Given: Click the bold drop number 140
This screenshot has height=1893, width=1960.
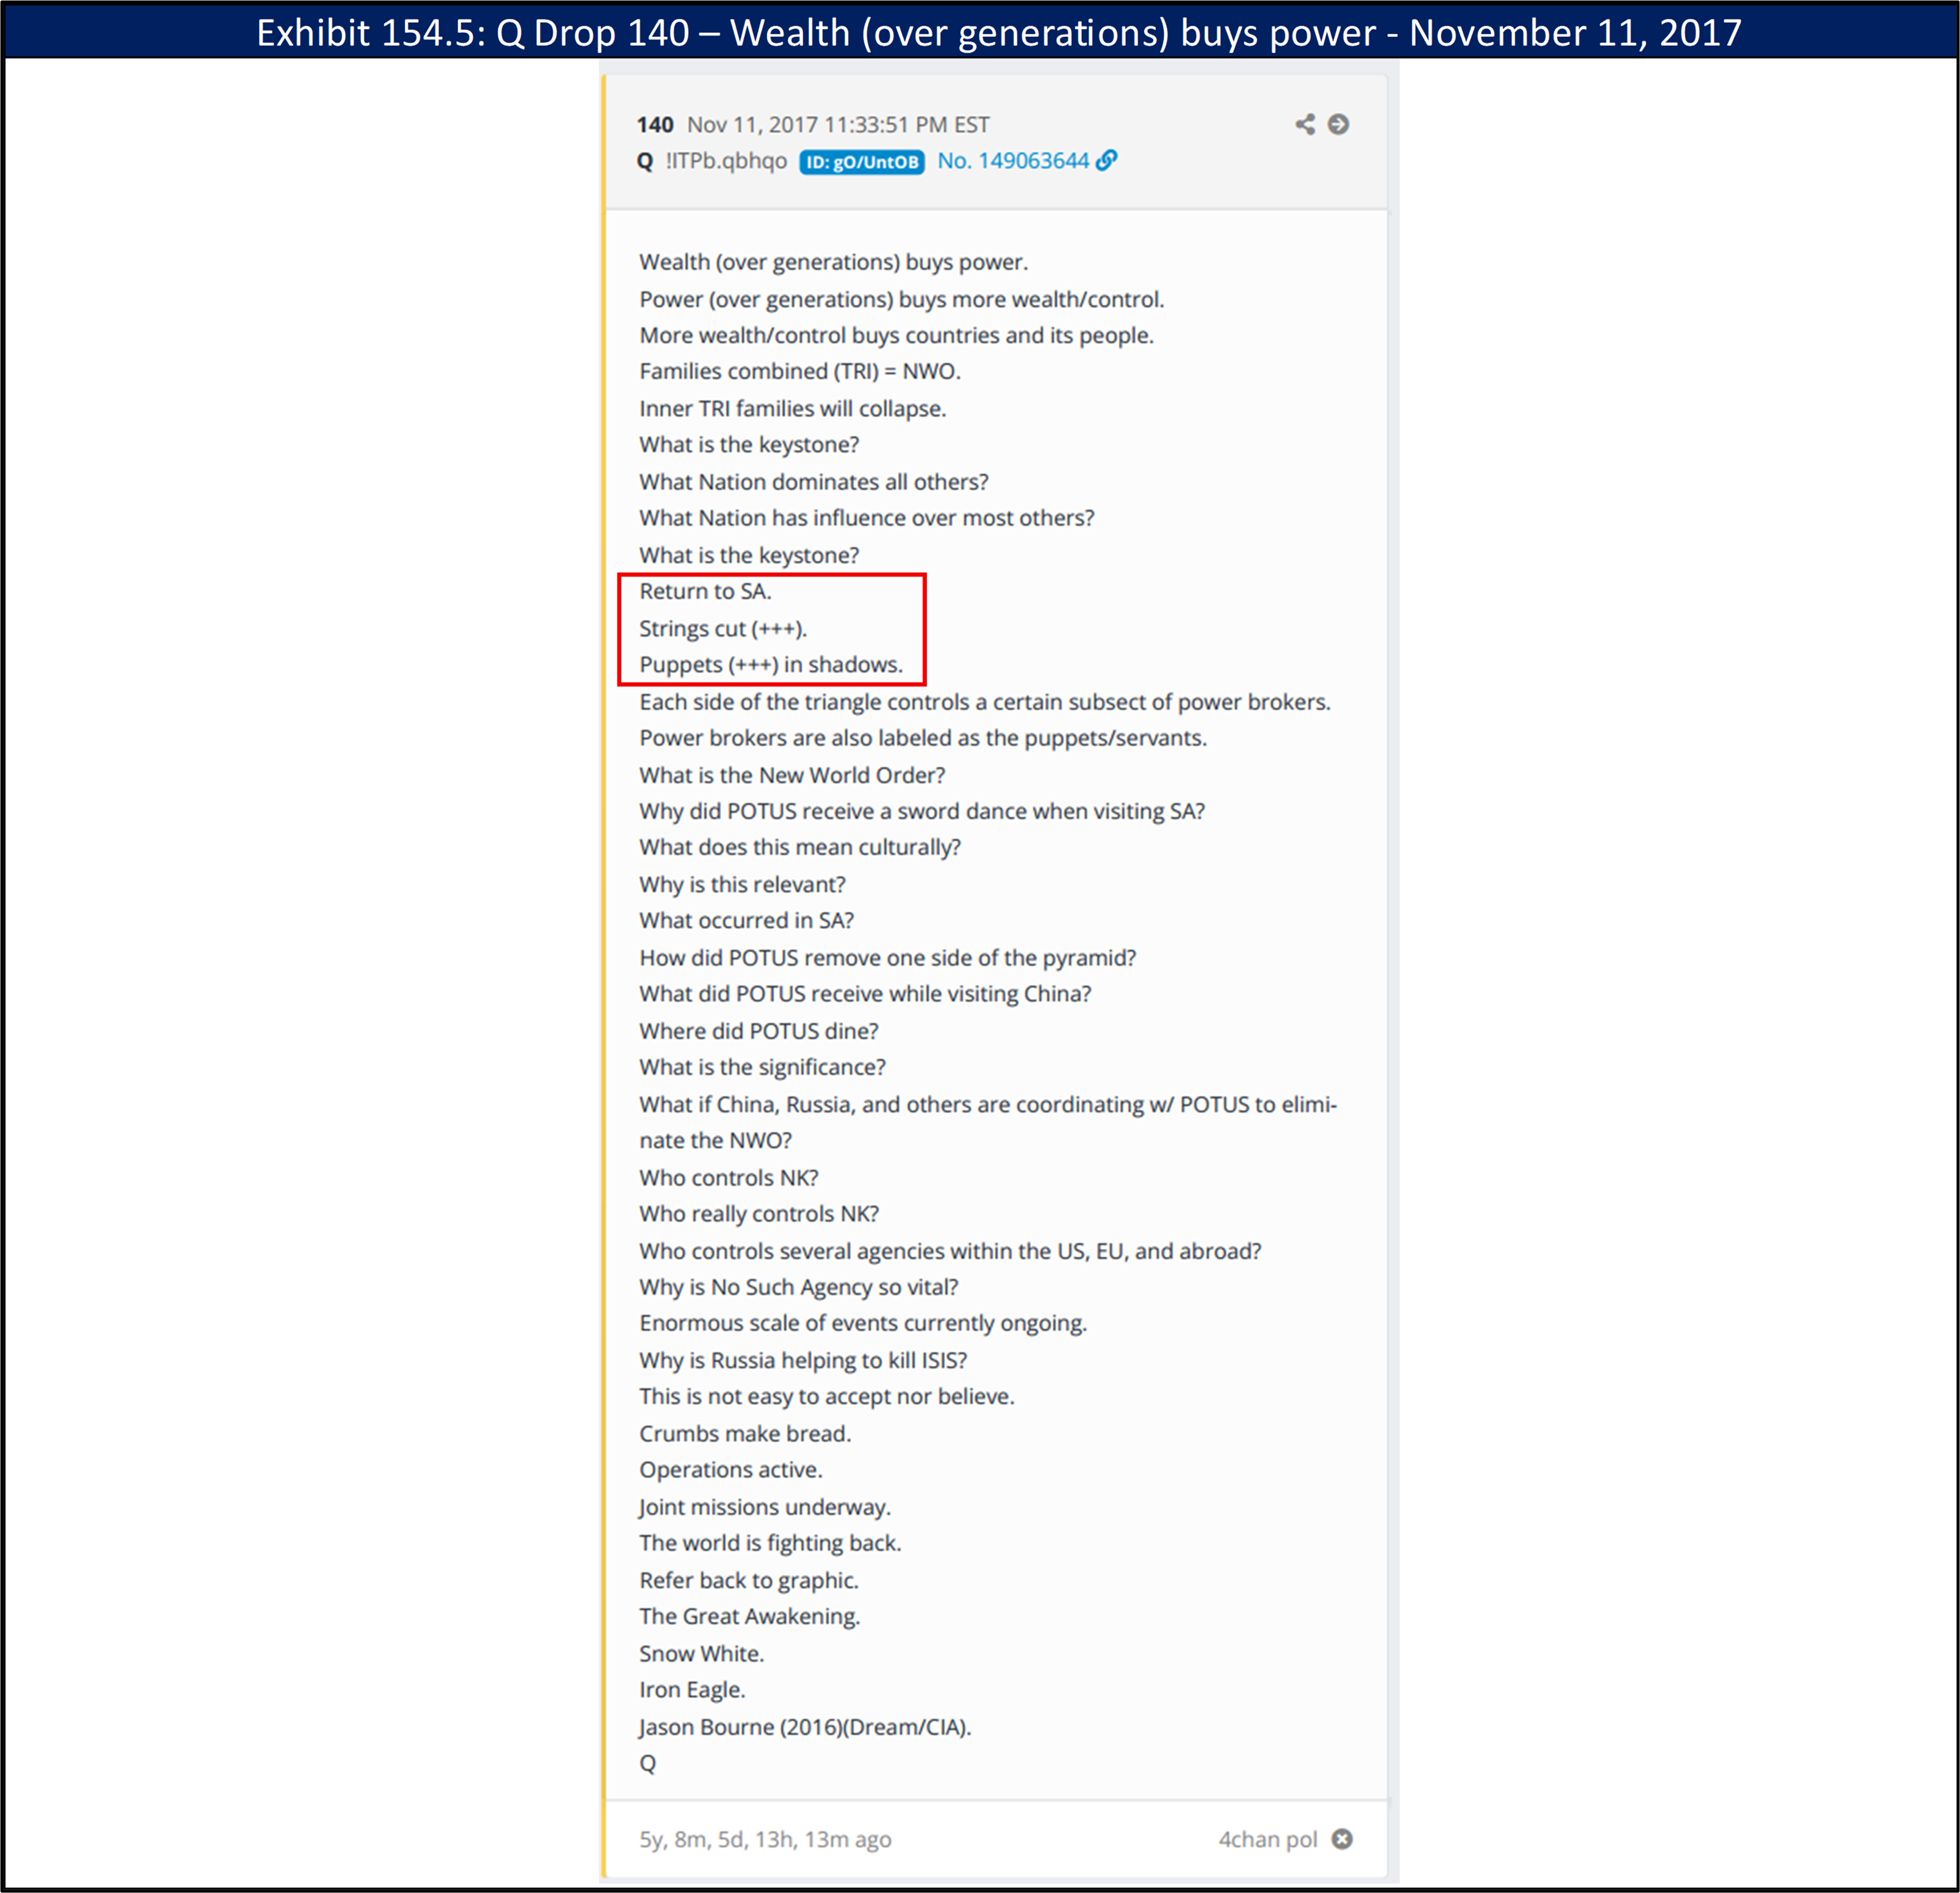Looking at the screenshot, I should tap(655, 125).
